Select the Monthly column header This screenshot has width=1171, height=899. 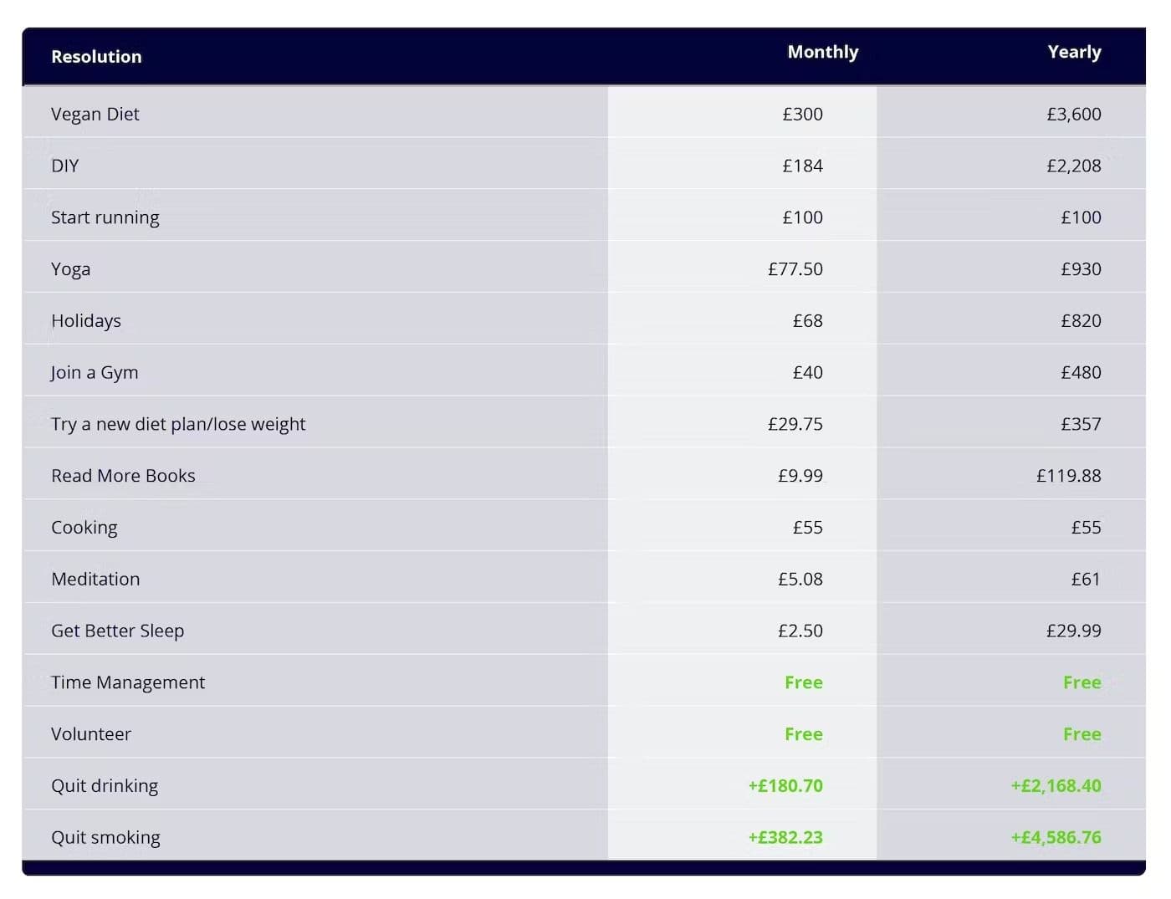coord(823,52)
